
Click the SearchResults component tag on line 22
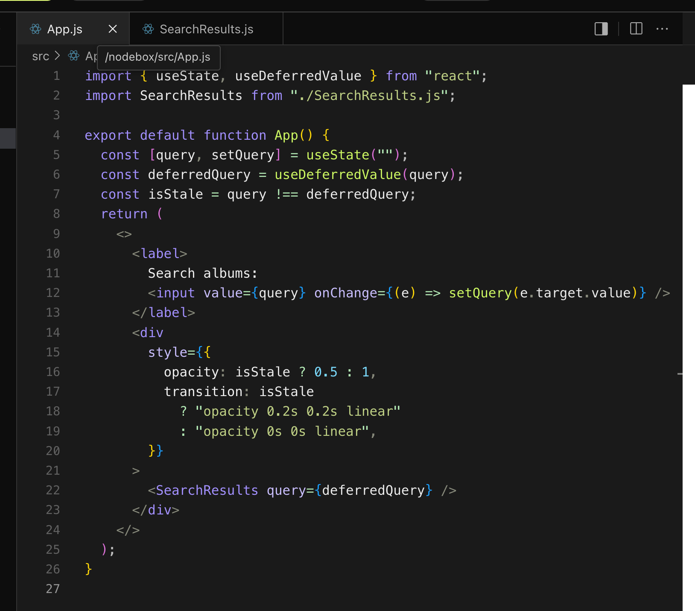pos(207,490)
